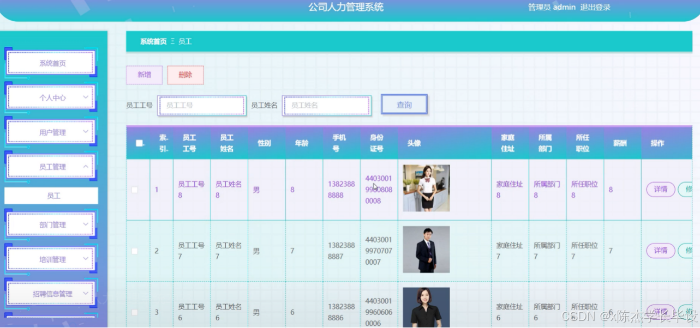This screenshot has width=700, height=328.
Task: Click the 公司人力管理系统 title
Action: (346, 7)
